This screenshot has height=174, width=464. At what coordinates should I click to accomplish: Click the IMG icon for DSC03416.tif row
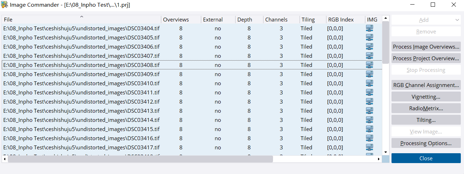tap(370, 138)
